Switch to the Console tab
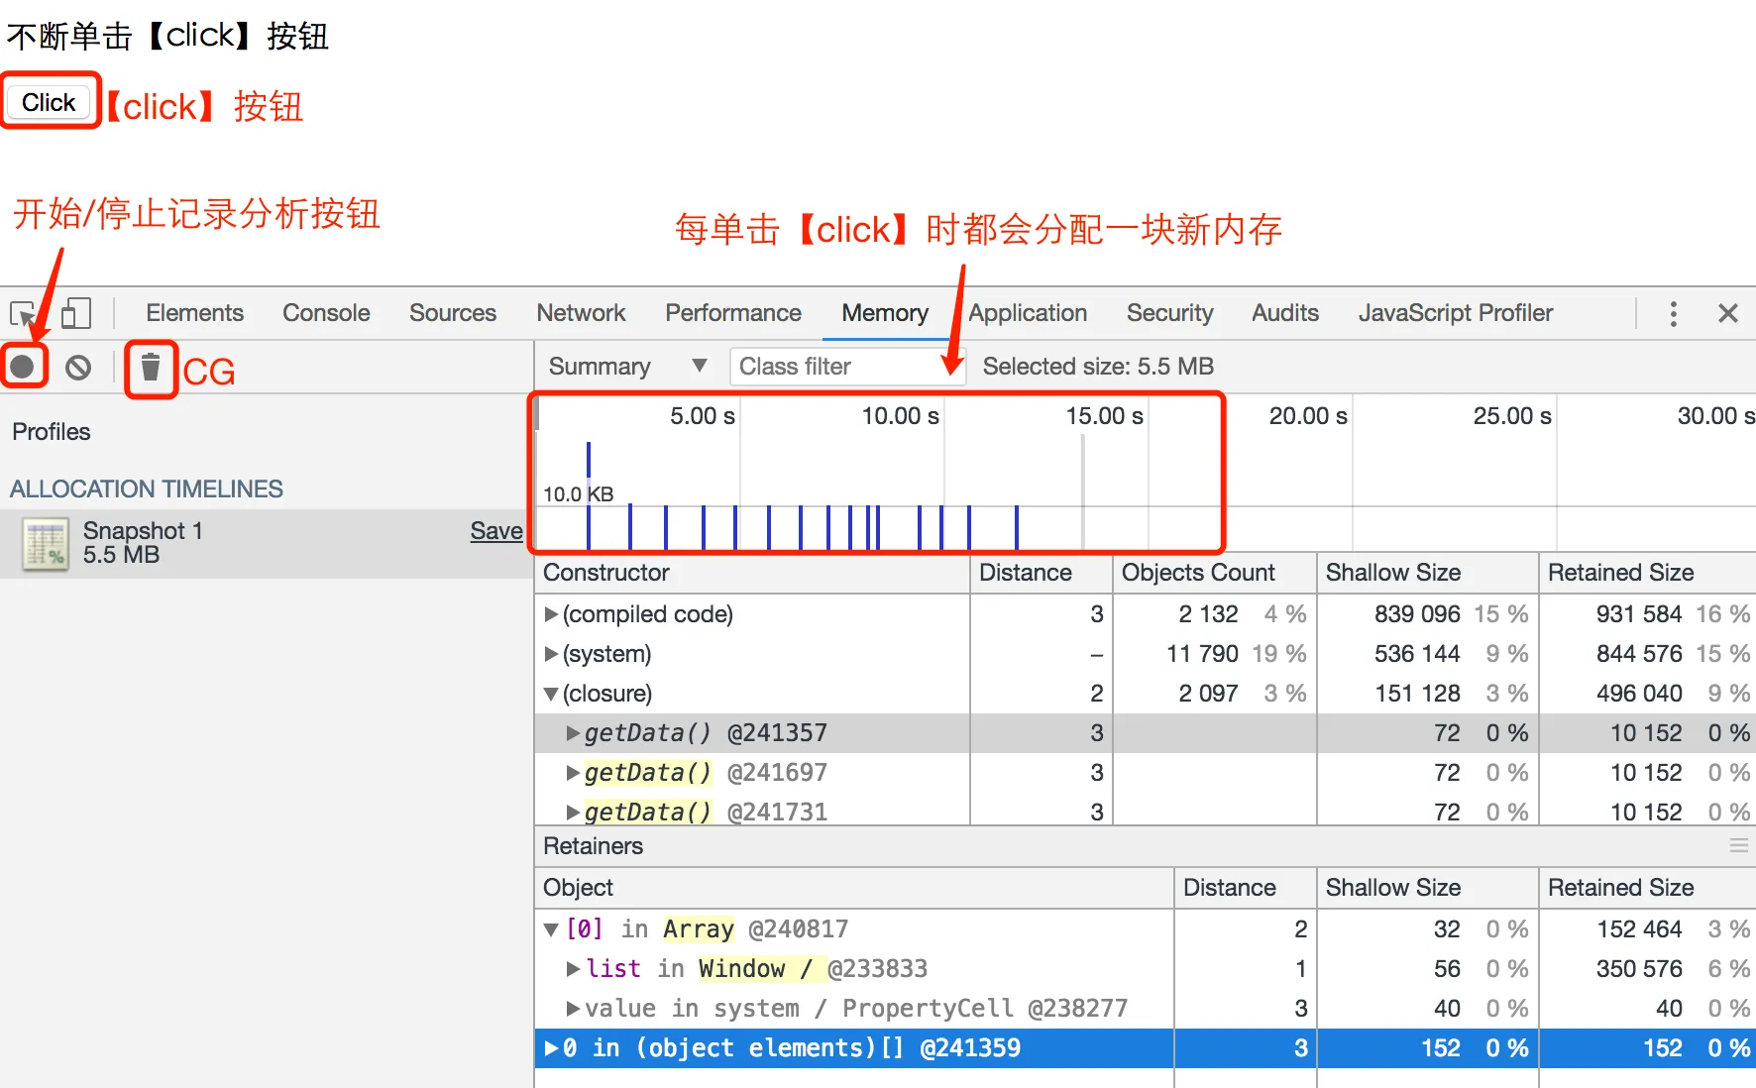 [x=326, y=313]
